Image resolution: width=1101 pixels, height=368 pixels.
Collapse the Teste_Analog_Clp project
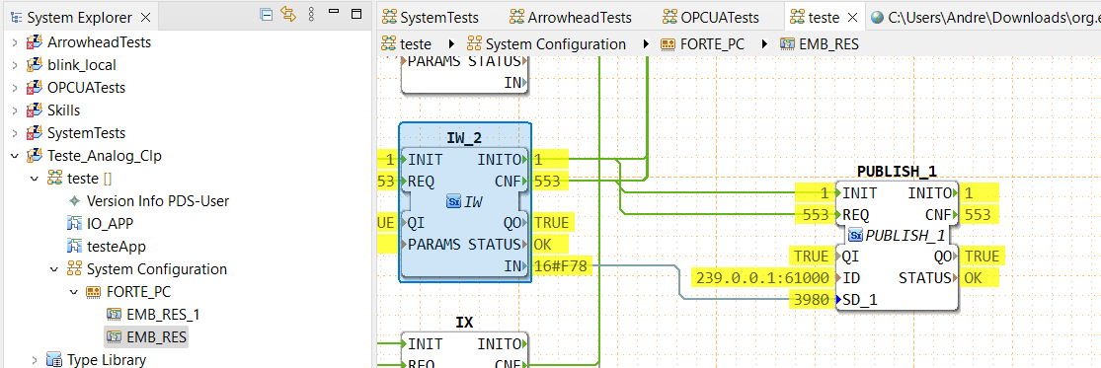(15, 156)
